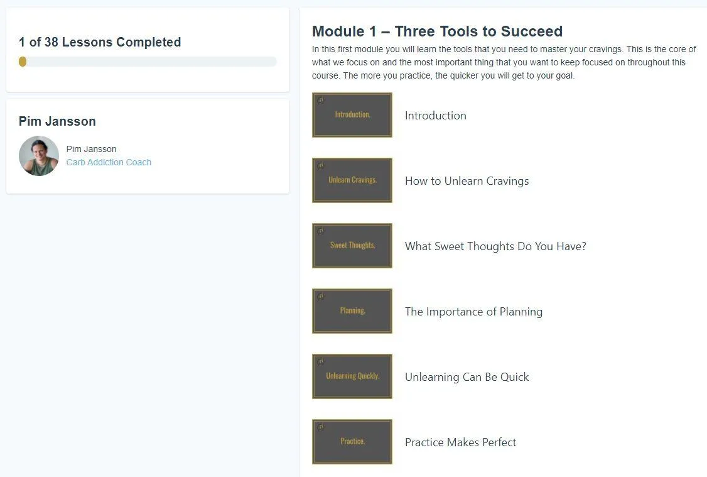This screenshot has height=477, width=707.
Task: Open Unlearning Can Be Quick lesson
Action: [x=467, y=377]
